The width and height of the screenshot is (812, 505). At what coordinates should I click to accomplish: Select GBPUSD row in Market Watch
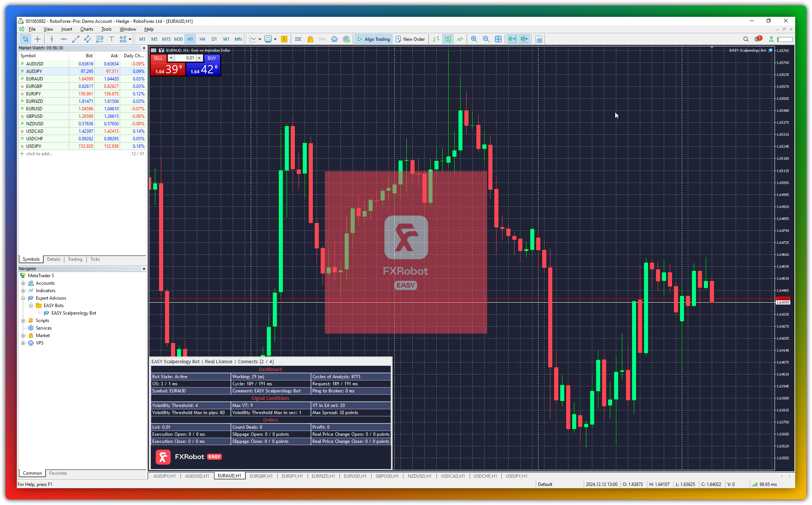point(82,116)
